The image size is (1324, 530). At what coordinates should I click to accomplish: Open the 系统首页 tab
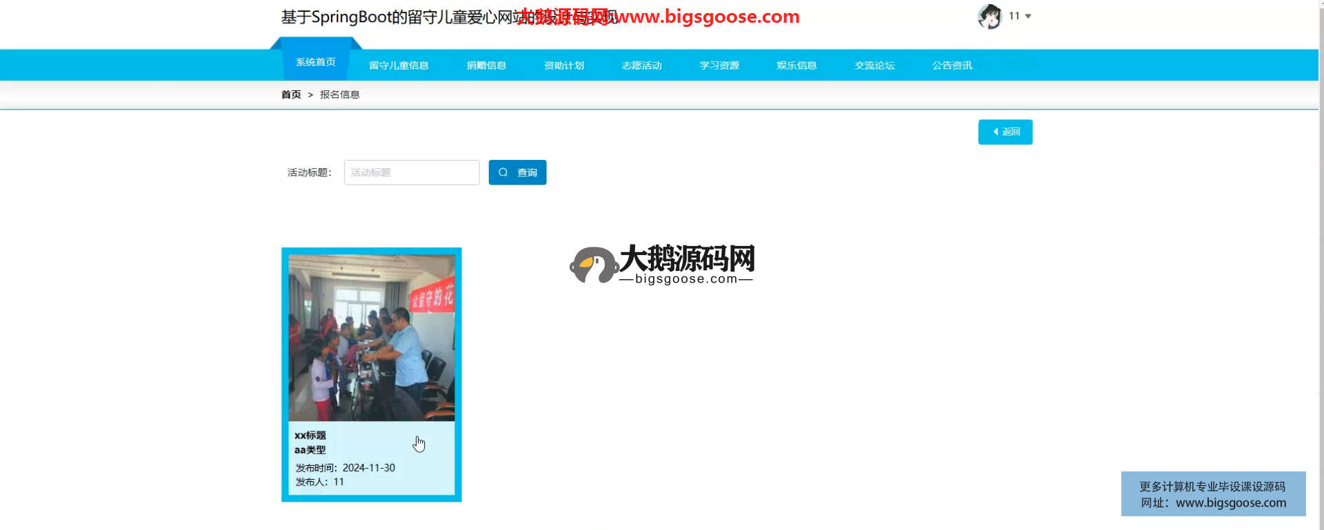tap(316, 63)
